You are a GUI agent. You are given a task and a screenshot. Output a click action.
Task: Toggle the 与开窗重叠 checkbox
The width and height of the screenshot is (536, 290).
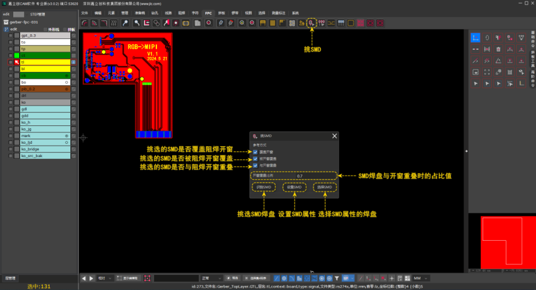tap(255, 165)
